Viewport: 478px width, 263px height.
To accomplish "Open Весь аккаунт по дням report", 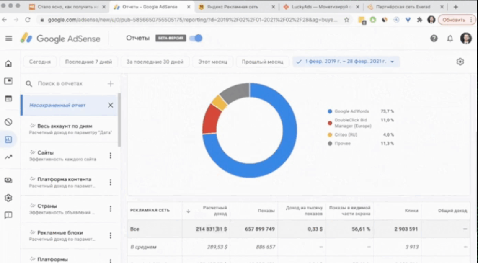I will pos(69,129).
